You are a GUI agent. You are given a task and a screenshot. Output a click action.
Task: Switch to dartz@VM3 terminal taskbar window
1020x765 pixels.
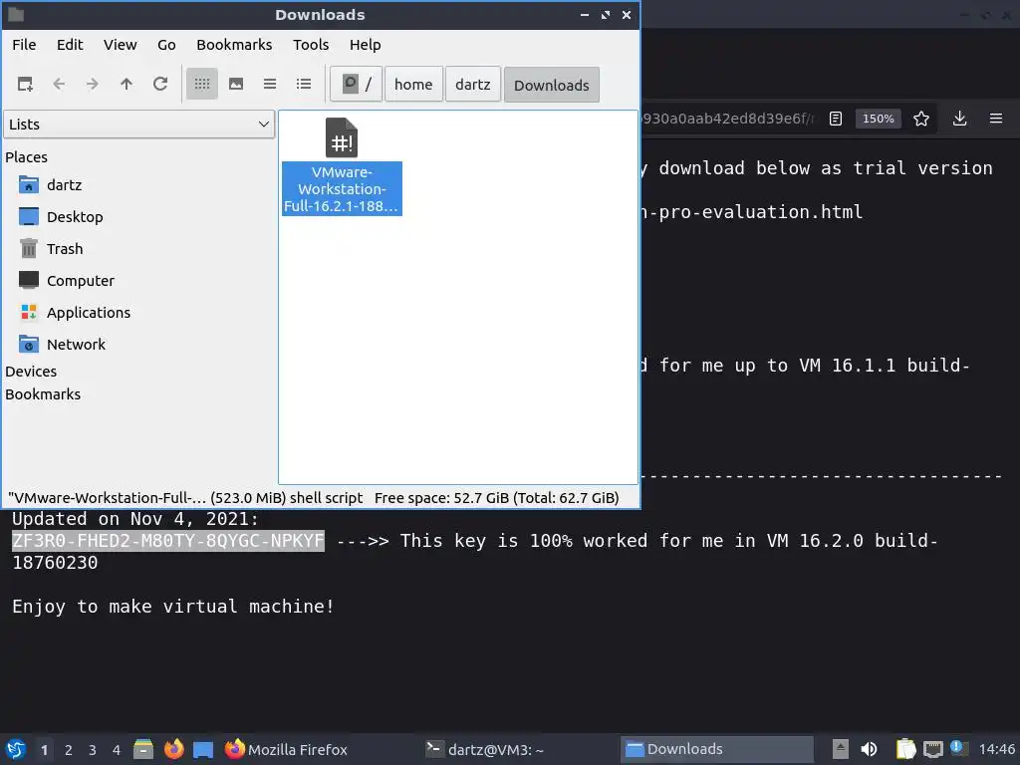click(x=485, y=749)
